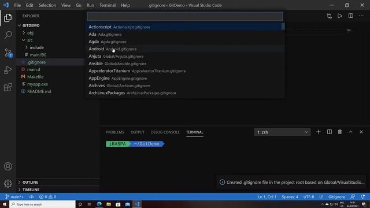Open editor More Actions ellipsis
370x208 pixels.
coord(361,16)
